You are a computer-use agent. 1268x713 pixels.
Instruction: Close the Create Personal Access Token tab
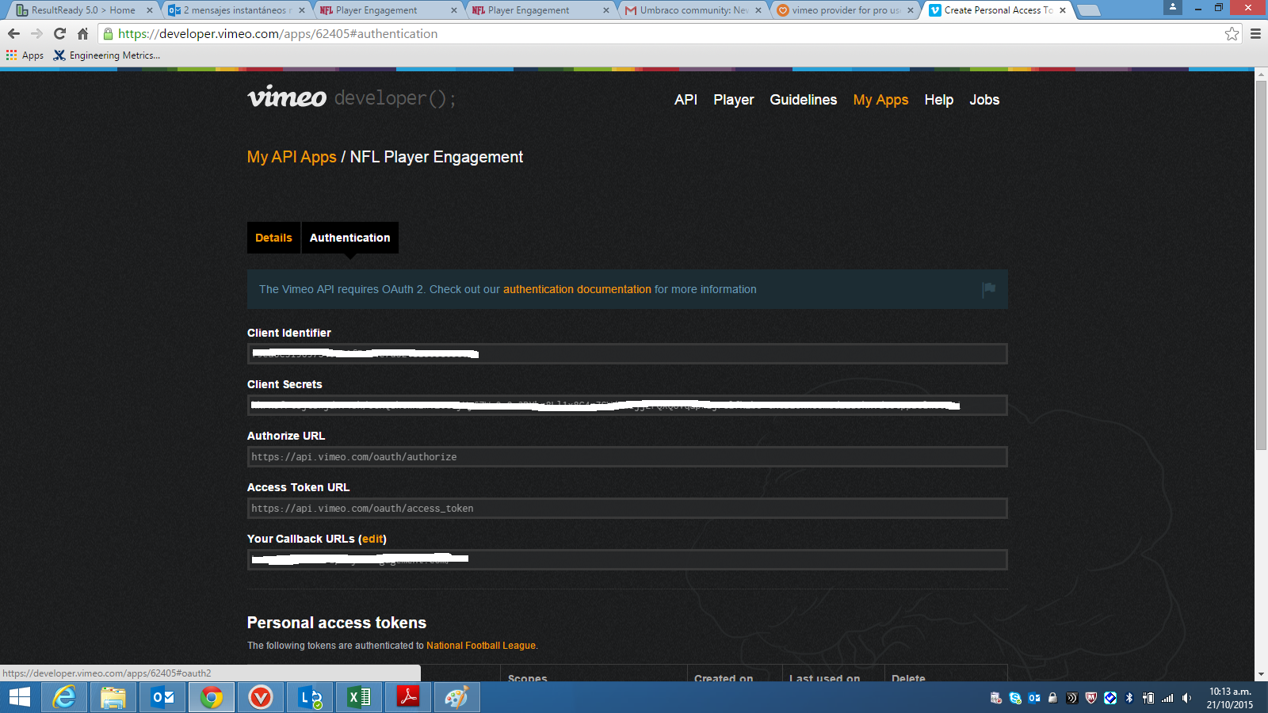(1063, 10)
